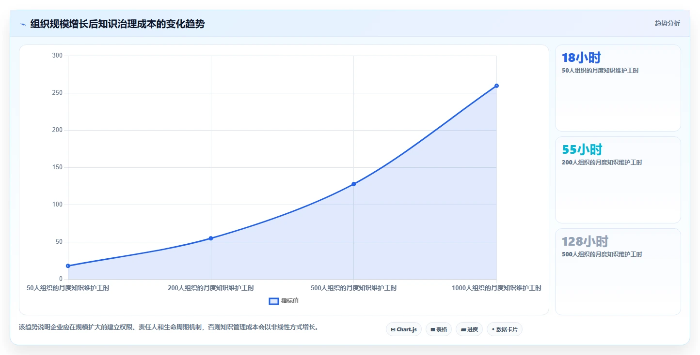Screen dimensions: 700x355
Task: Click the small icon inside the 进度 chip
Action: 463,330
